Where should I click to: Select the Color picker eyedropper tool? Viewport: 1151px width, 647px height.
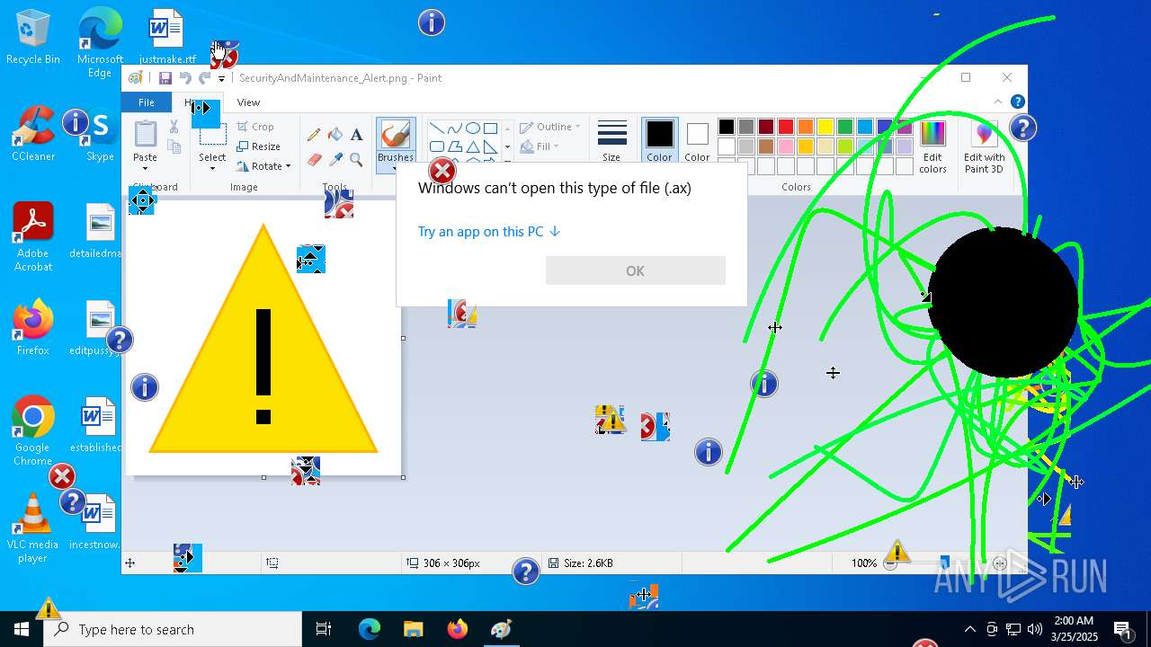pos(335,160)
